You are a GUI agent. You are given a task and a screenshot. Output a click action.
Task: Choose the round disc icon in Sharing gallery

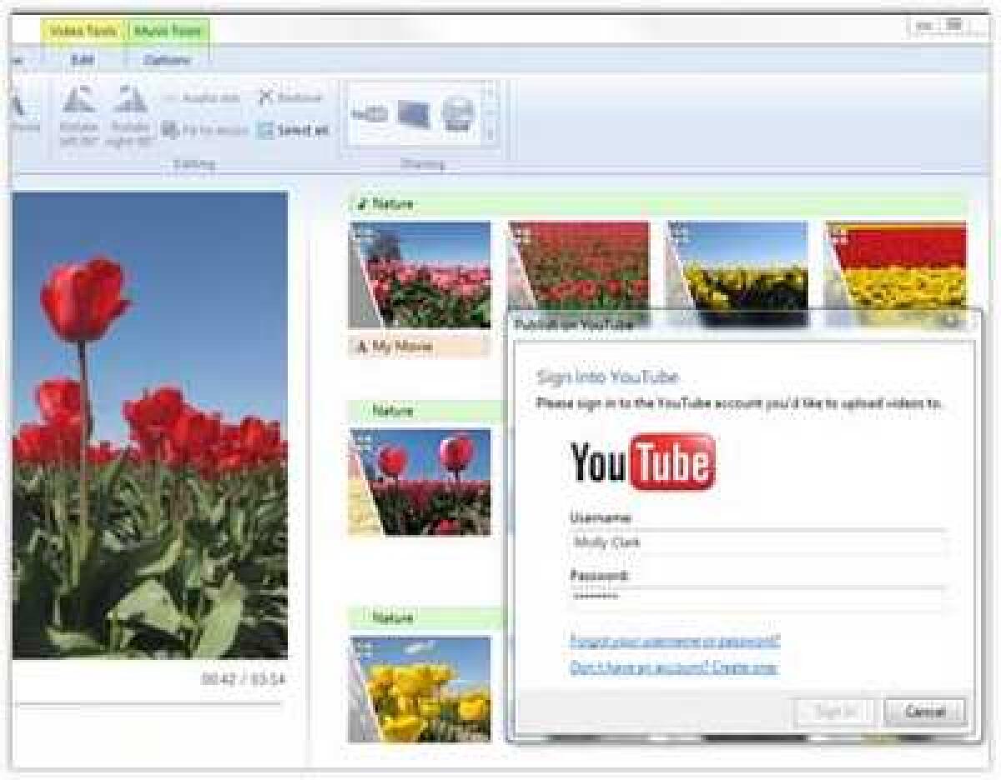point(458,113)
